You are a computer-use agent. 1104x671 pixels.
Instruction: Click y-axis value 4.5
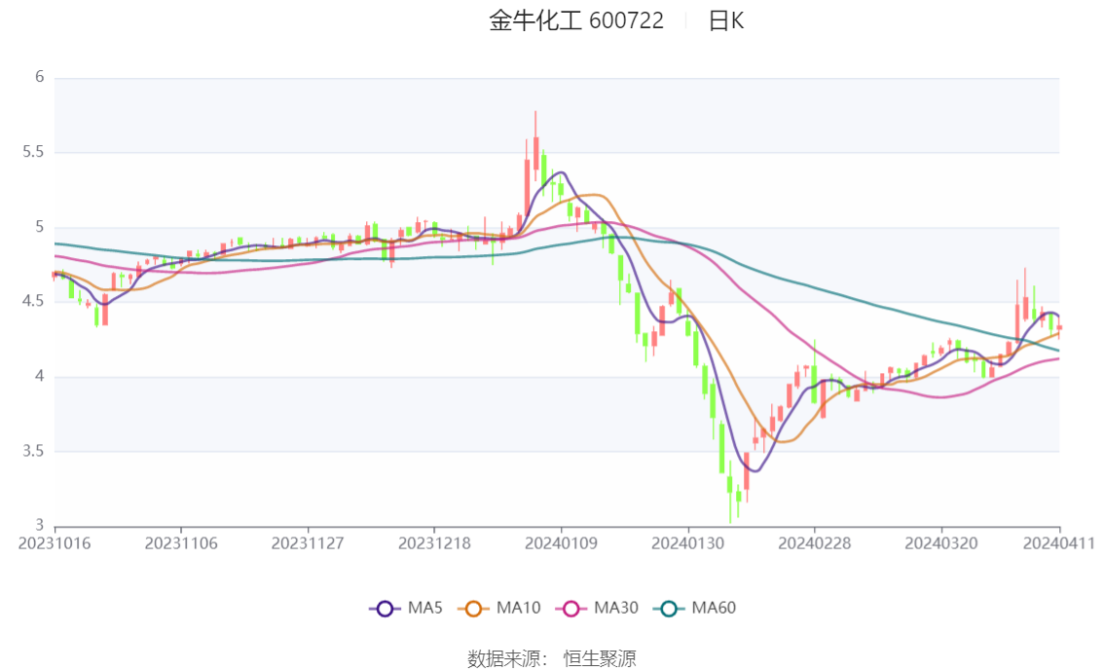33,301
